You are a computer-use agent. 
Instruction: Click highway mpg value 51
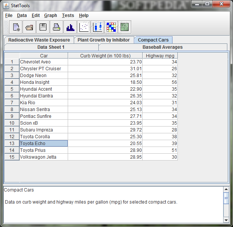(x=160, y=150)
